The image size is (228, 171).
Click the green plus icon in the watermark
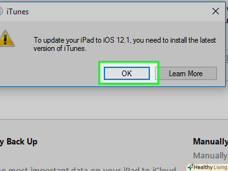[x=190, y=167]
